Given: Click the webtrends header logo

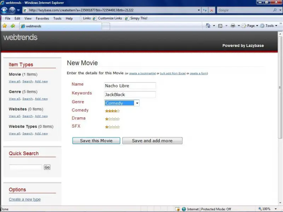Looking at the screenshot, I should pos(21,37).
